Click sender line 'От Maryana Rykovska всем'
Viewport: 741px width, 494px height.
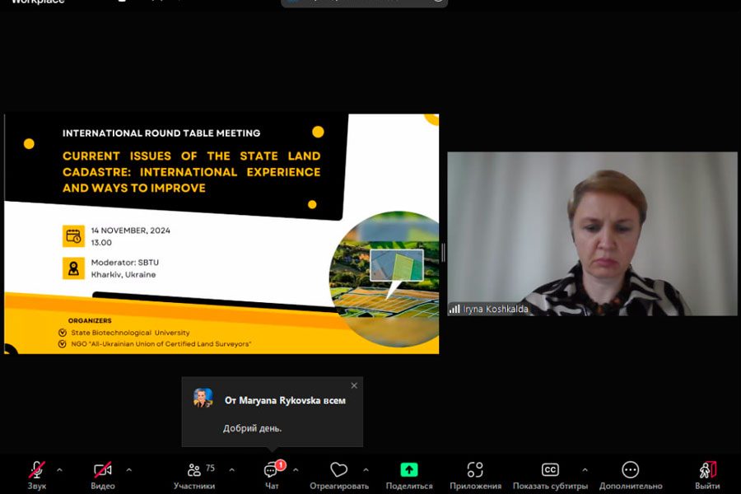(x=285, y=400)
